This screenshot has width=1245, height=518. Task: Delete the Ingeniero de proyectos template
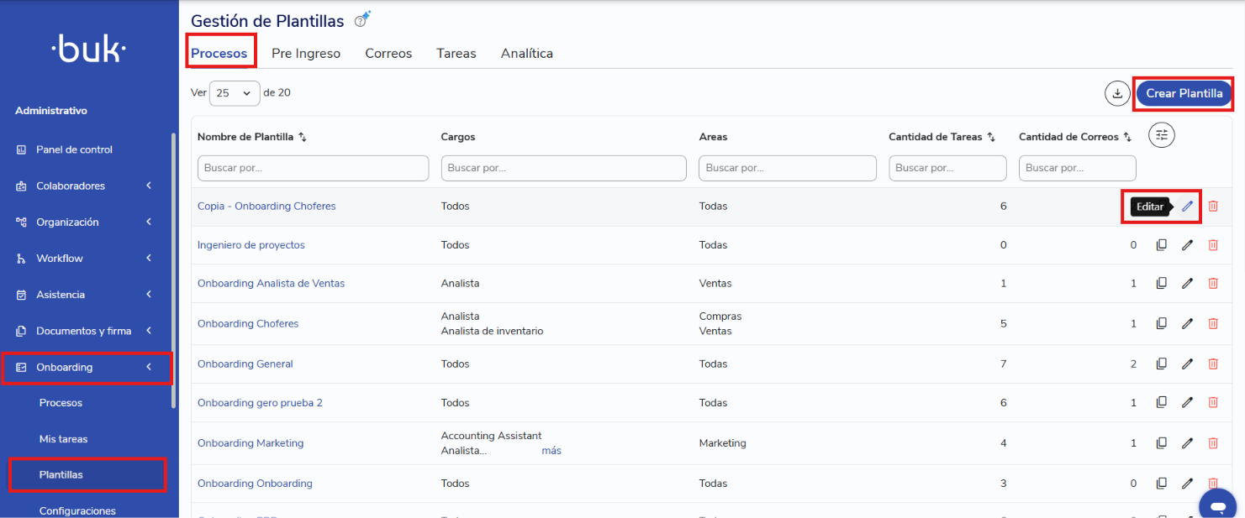click(x=1213, y=245)
